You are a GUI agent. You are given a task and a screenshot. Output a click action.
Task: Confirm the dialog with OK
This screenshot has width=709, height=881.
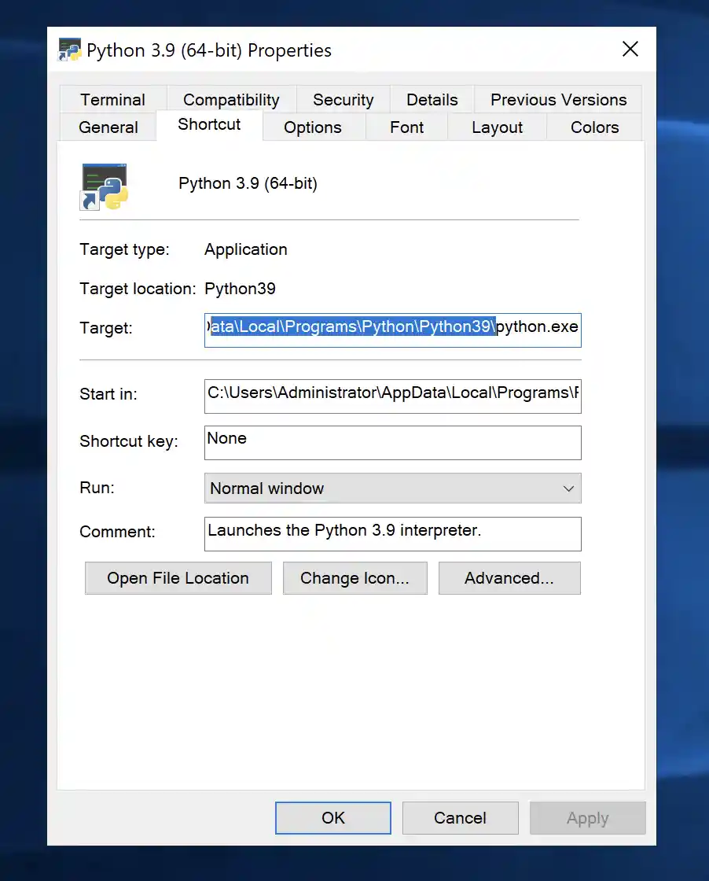click(333, 818)
